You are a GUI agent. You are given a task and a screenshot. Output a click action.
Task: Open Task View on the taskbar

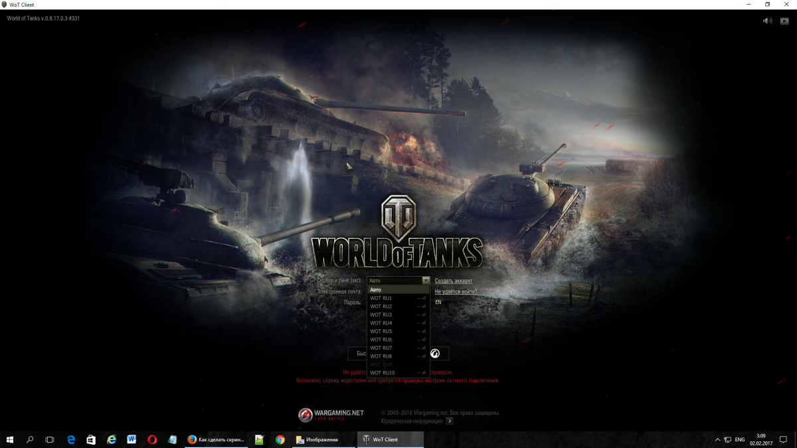click(50, 439)
